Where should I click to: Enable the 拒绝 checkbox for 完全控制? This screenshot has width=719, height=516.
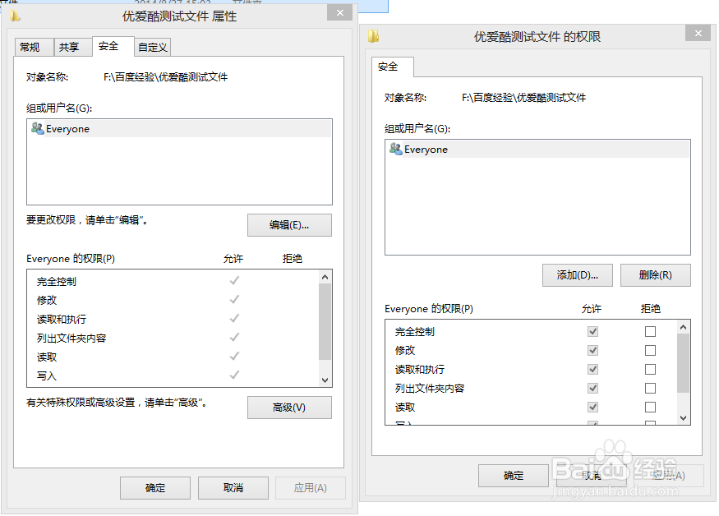click(651, 331)
